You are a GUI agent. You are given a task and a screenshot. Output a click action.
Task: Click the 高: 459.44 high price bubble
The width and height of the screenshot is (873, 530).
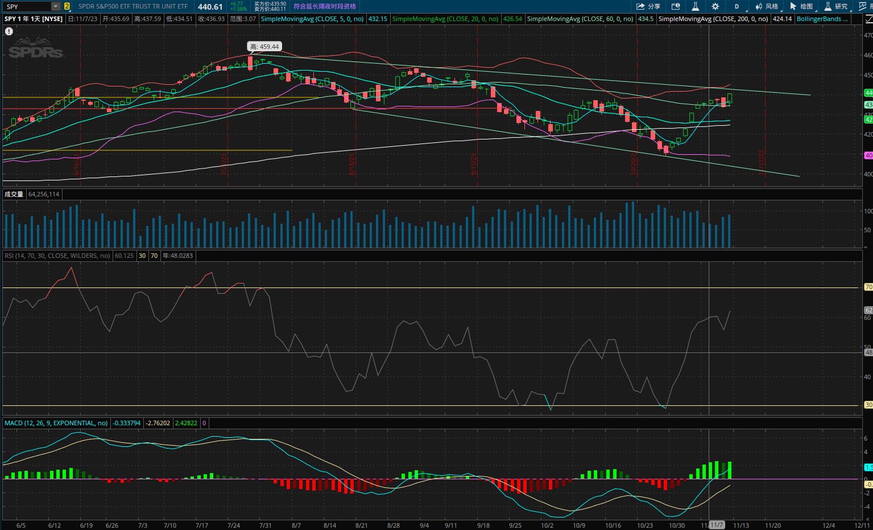264,47
